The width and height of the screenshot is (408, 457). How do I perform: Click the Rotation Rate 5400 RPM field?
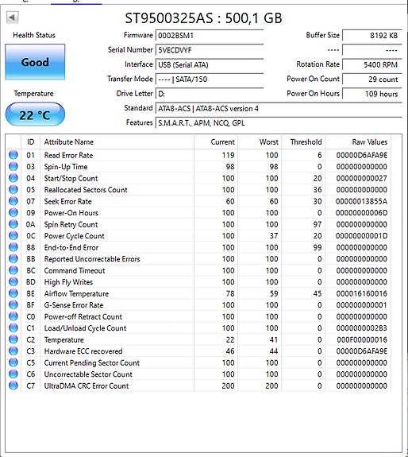(x=372, y=64)
